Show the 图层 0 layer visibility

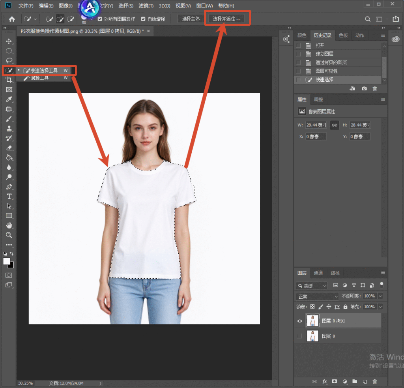coord(299,336)
